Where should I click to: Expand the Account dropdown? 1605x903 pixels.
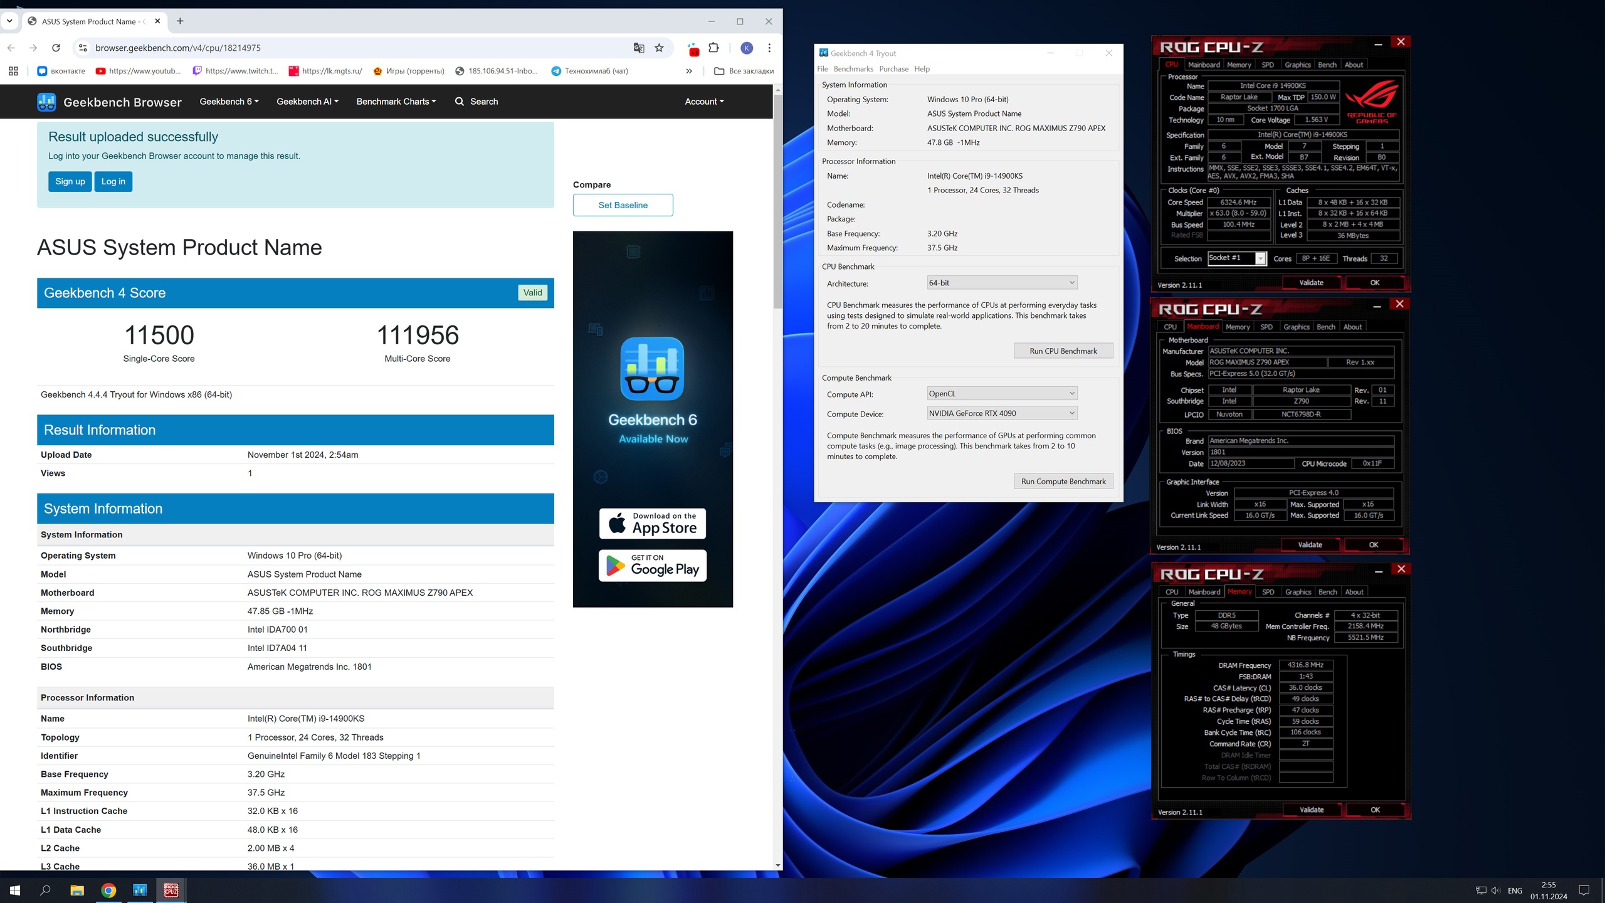(x=704, y=102)
